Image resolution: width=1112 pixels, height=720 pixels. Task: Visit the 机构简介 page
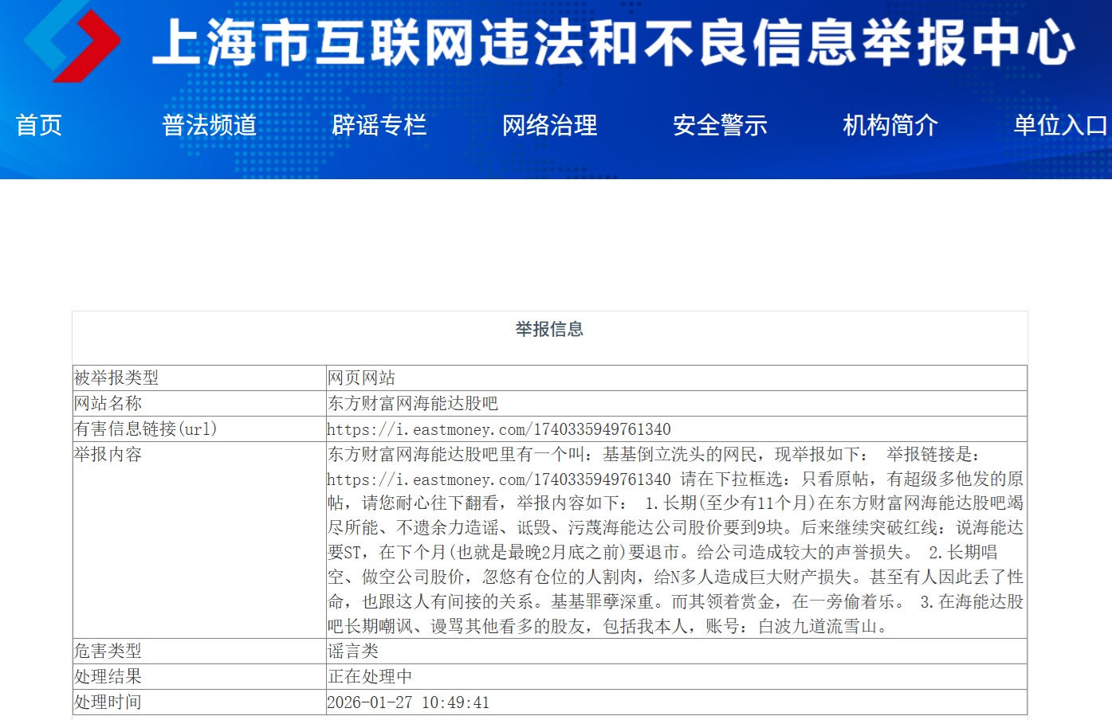coord(890,125)
